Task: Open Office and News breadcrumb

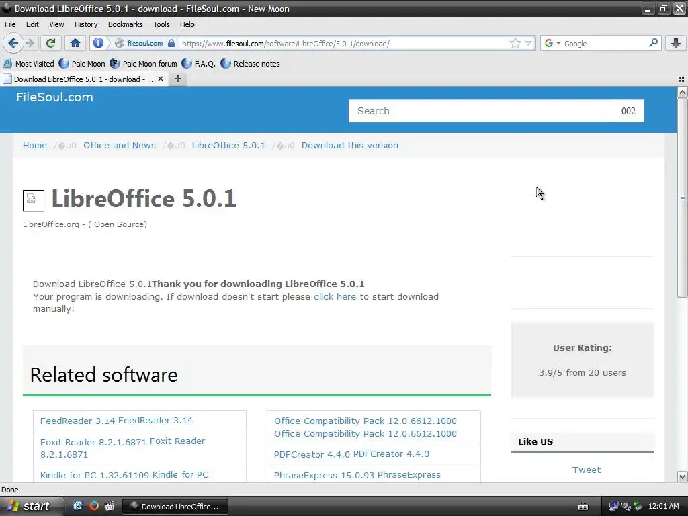Action: pos(120,146)
